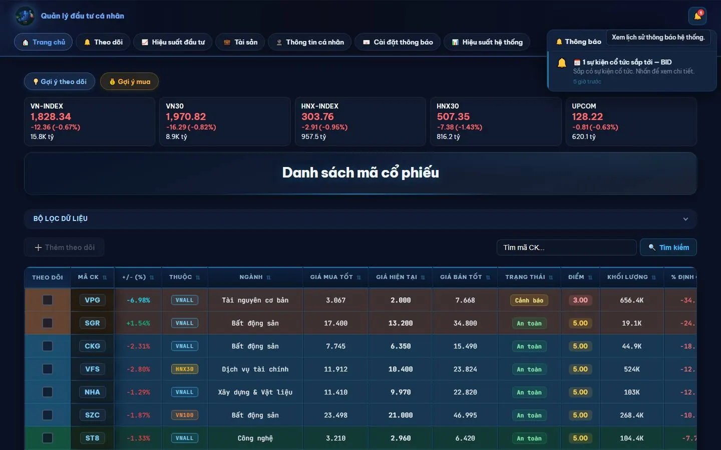721x450 pixels.
Task: Open the Theo dõi tab
Action: coord(103,42)
